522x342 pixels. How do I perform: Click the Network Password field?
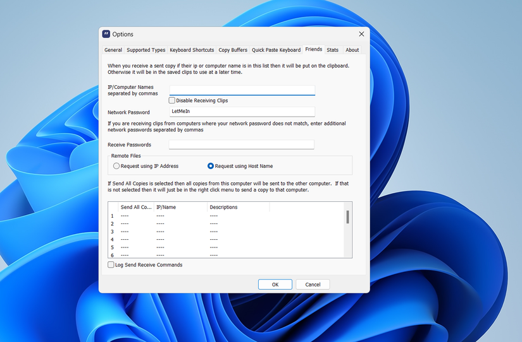(x=242, y=112)
